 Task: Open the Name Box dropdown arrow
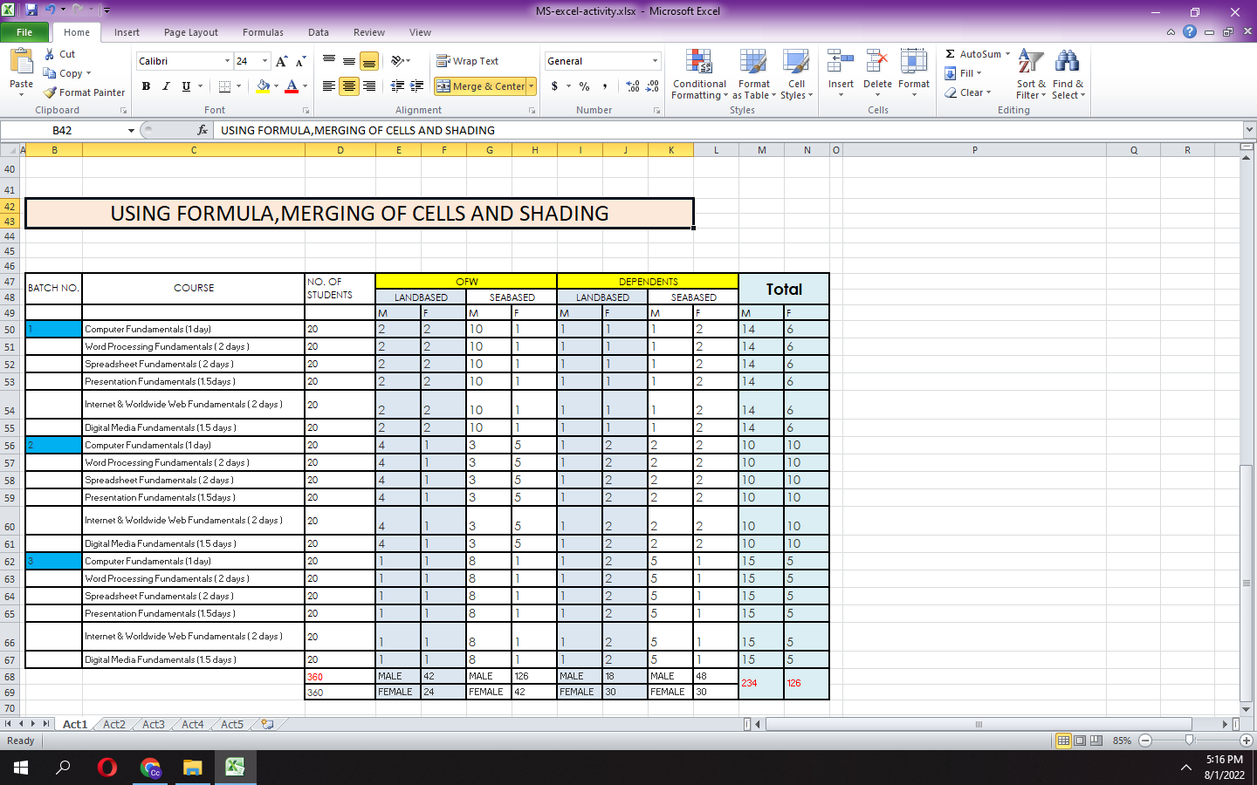(x=131, y=130)
